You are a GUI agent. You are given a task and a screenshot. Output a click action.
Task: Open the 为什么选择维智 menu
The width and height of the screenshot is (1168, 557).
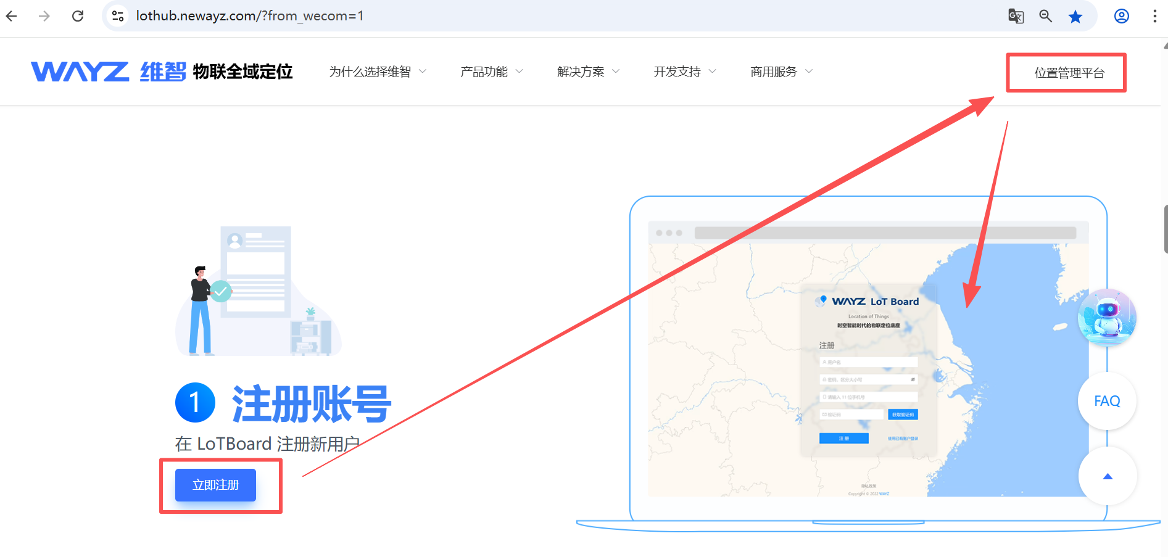pos(378,72)
